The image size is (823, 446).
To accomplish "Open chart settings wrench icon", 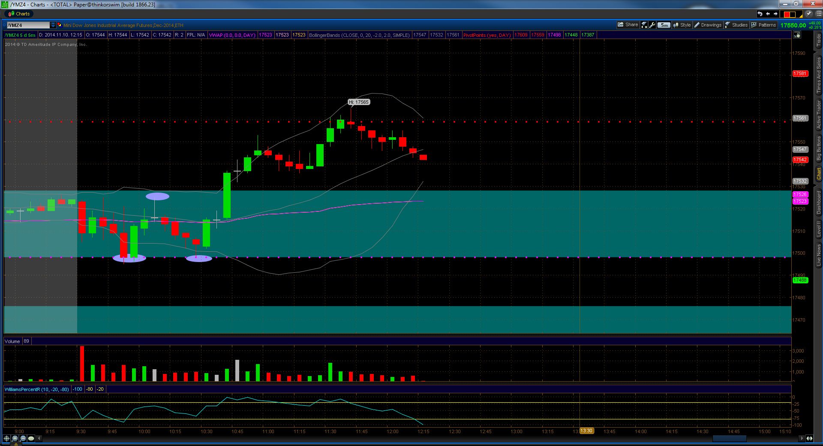I will [x=652, y=25].
